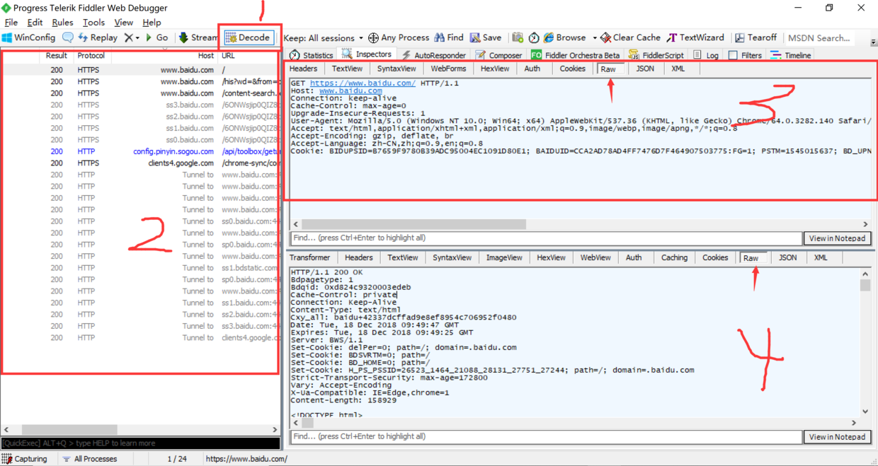Select the response ImageView tab
Screen dimensions: 878x466
coord(504,257)
